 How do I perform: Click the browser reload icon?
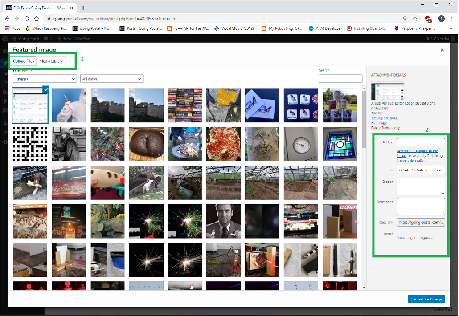[x=27, y=19]
